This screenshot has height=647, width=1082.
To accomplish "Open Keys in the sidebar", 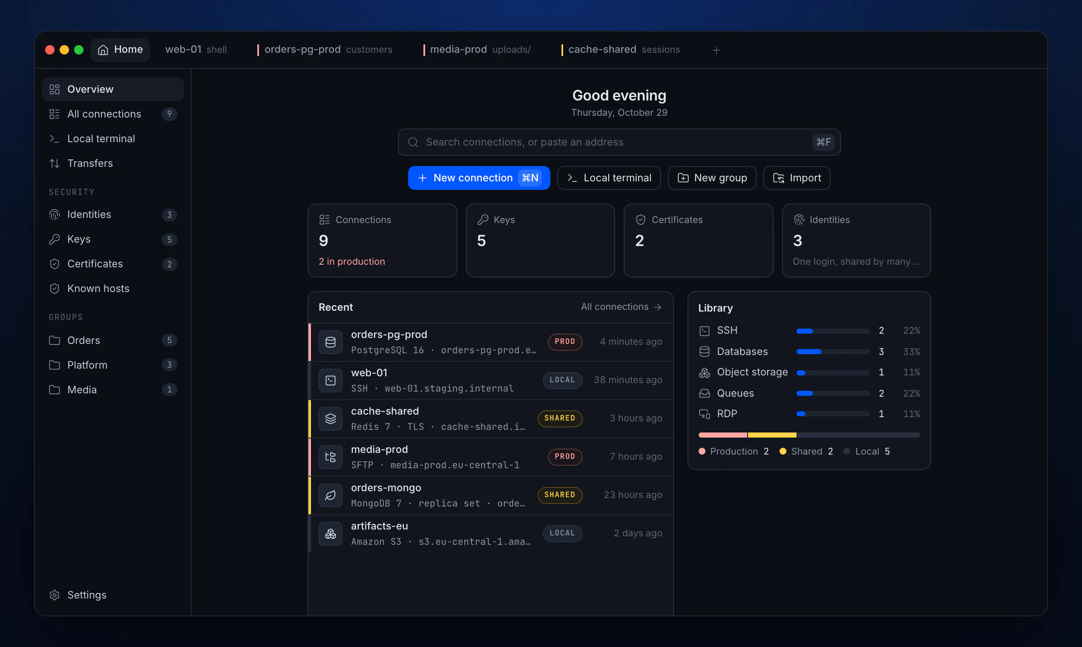I will tap(112, 239).
